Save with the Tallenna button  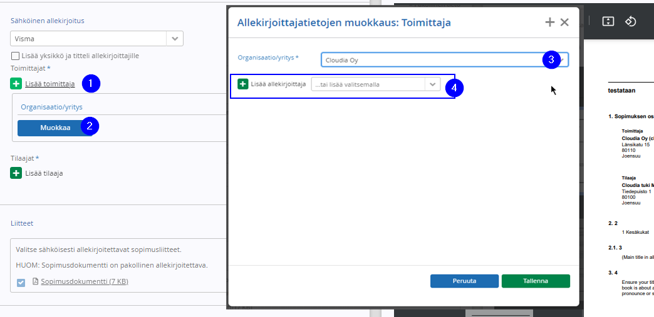coord(536,281)
